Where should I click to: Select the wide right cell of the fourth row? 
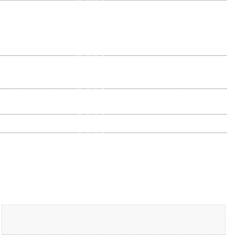[x=165, y=124]
